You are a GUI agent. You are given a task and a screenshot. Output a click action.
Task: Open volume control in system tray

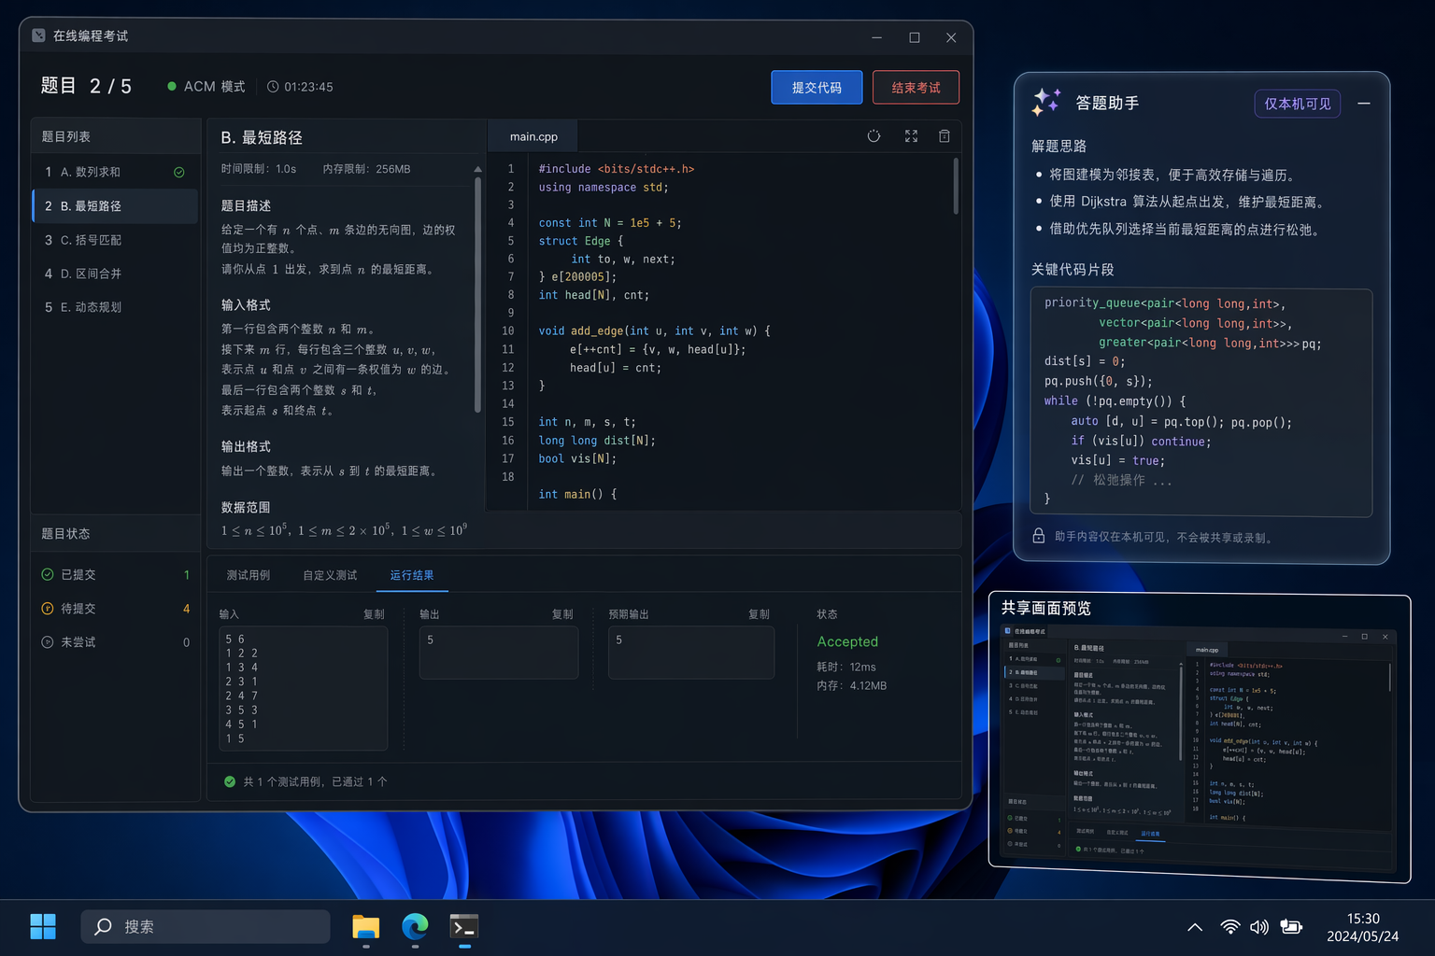[x=1259, y=927]
